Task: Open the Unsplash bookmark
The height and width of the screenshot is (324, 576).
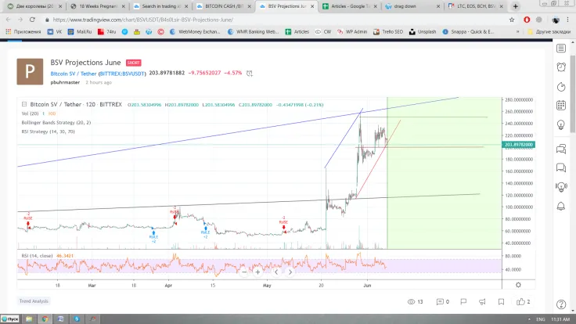Action: tap(423, 32)
